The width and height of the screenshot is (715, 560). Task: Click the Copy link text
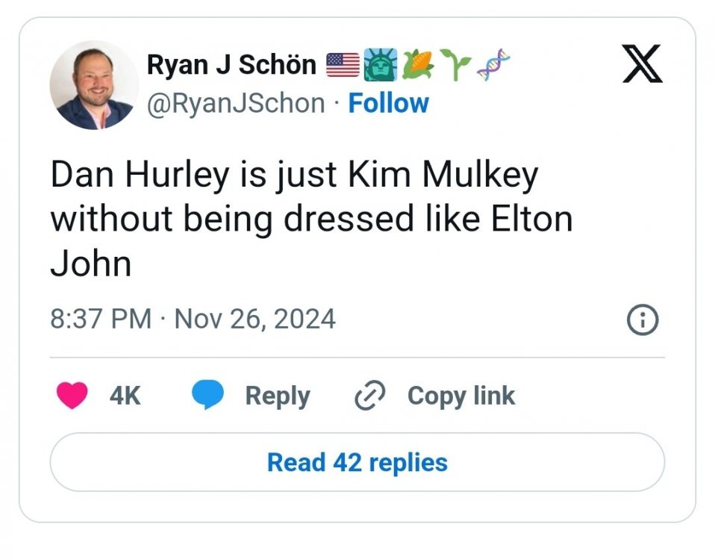pos(460,396)
